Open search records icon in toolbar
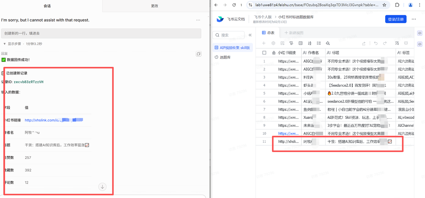The width and height of the screenshot is (425, 198). [x=397, y=43]
